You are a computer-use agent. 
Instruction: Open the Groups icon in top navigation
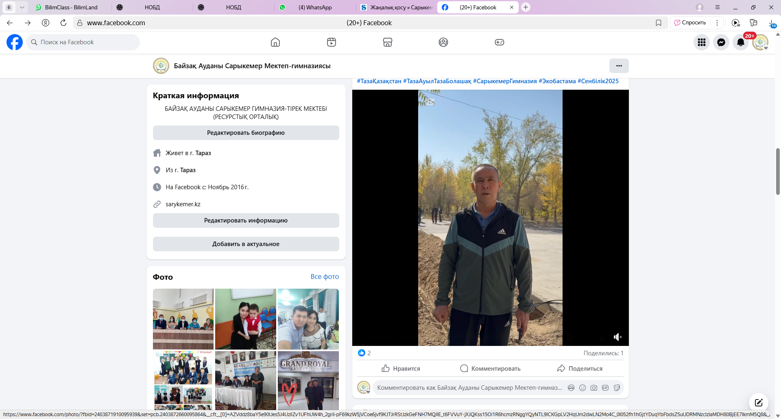[443, 42]
